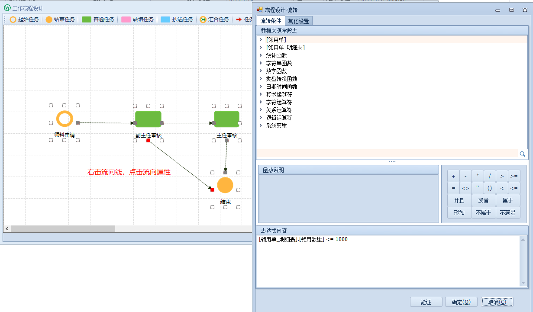Click the search magnifier icon
533x312 pixels.
point(522,154)
